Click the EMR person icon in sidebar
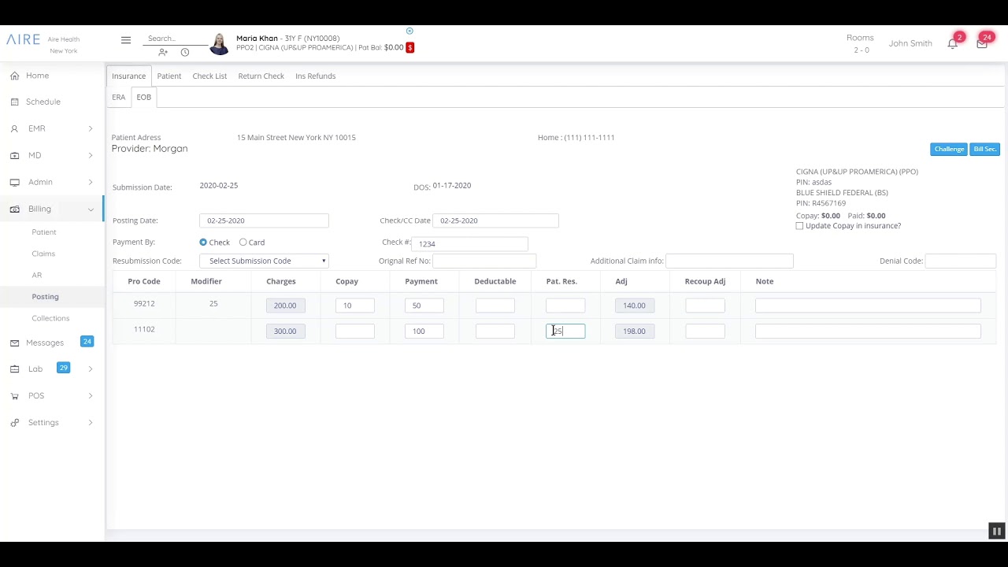The image size is (1008, 567). 15,128
